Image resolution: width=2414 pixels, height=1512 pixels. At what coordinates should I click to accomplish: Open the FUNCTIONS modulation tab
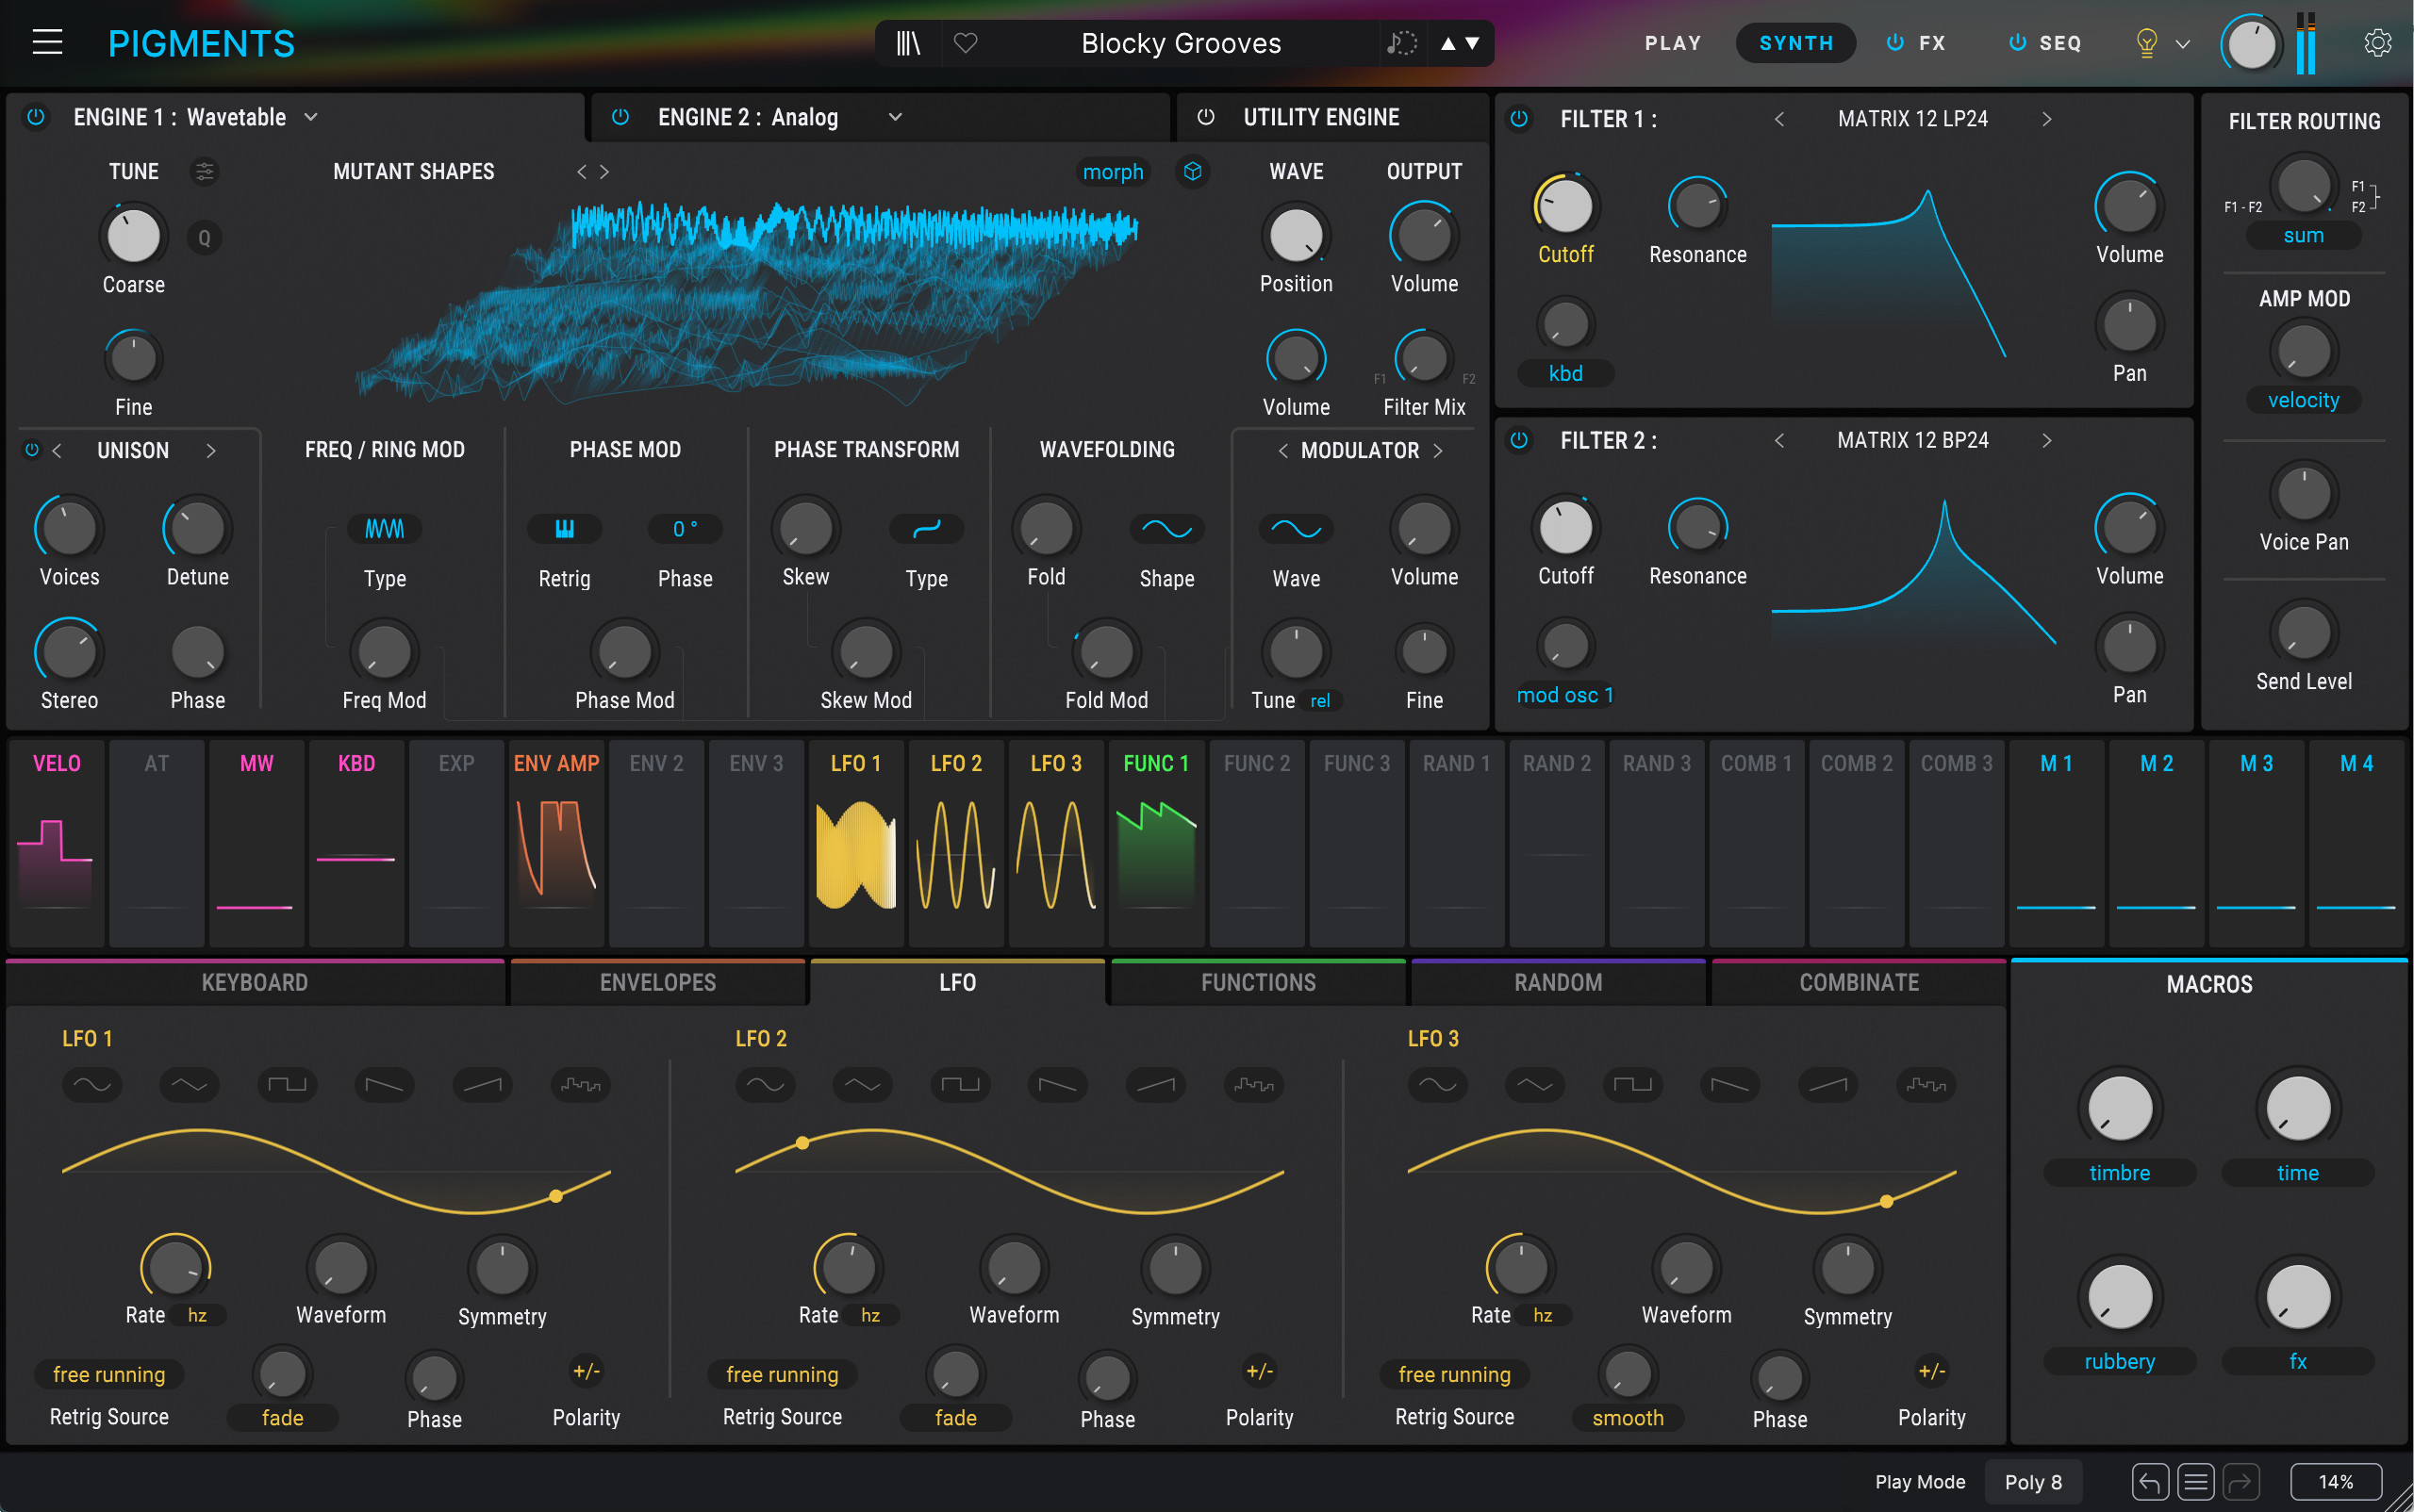tap(1258, 982)
